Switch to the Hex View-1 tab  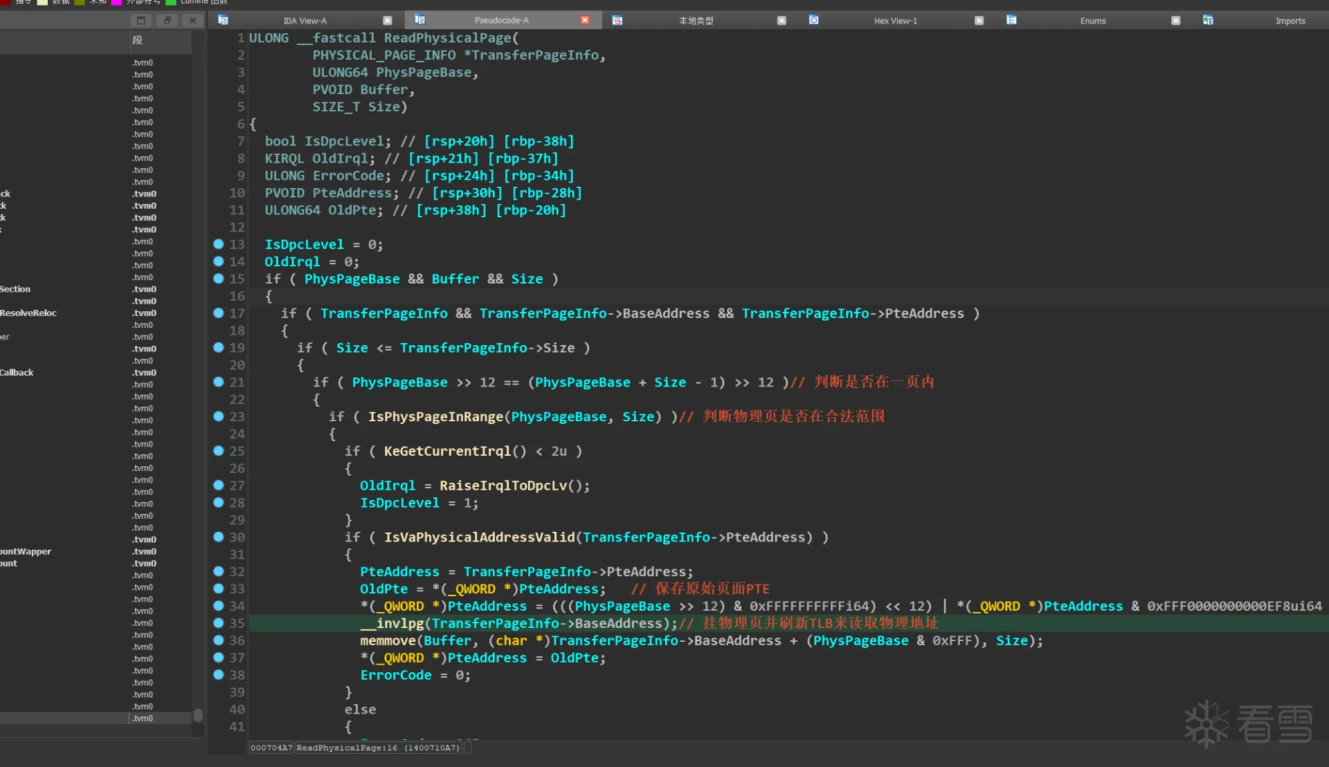pos(895,21)
